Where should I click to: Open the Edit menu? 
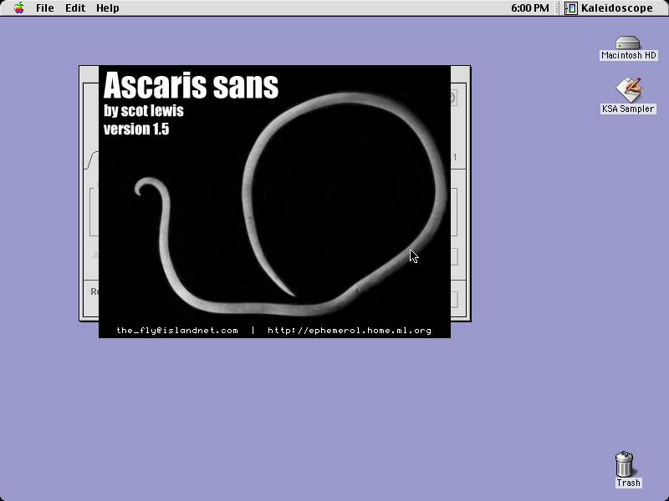pyautogui.click(x=75, y=8)
